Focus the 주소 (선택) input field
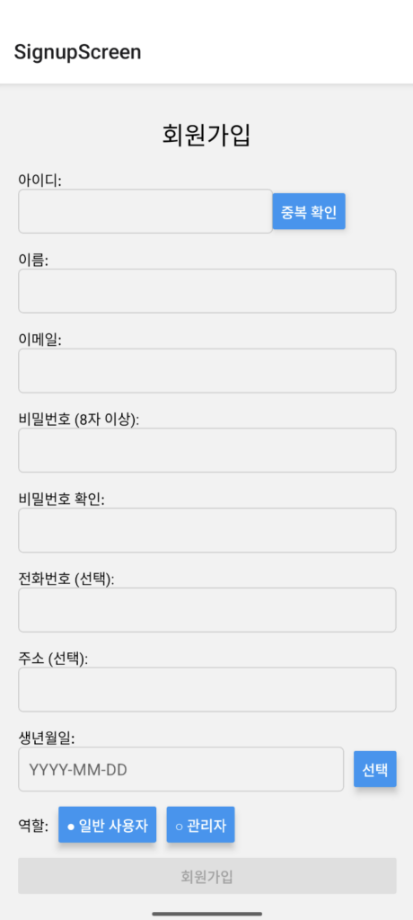 (207, 689)
